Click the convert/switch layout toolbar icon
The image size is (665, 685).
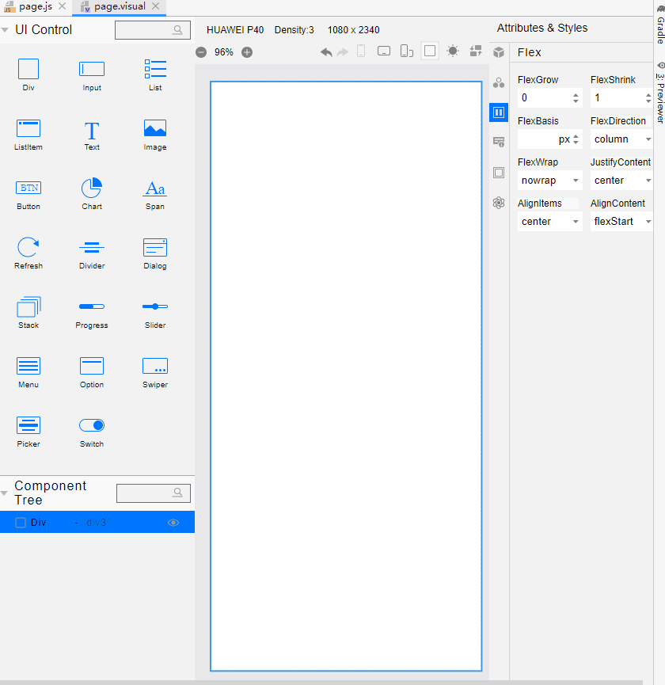click(476, 51)
